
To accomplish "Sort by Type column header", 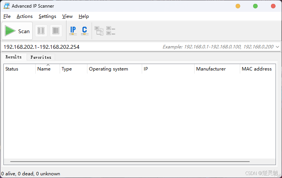I will pos(73,69).
